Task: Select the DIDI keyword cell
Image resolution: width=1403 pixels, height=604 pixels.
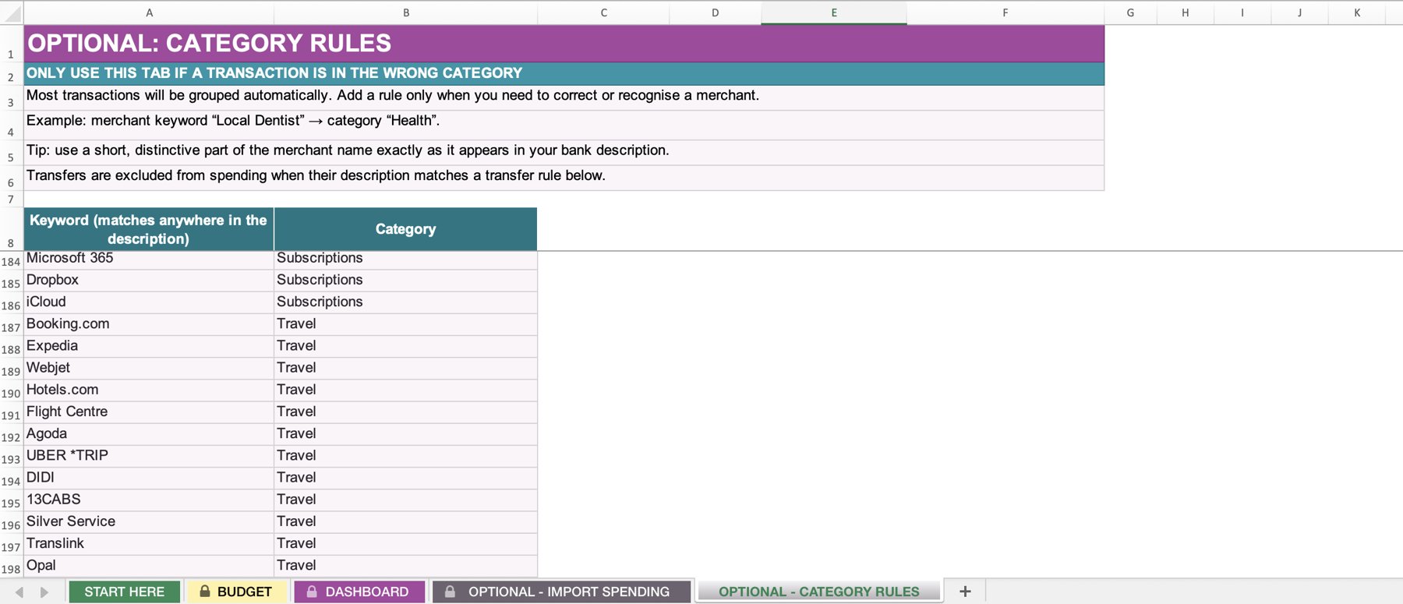Action: (149, 478)
